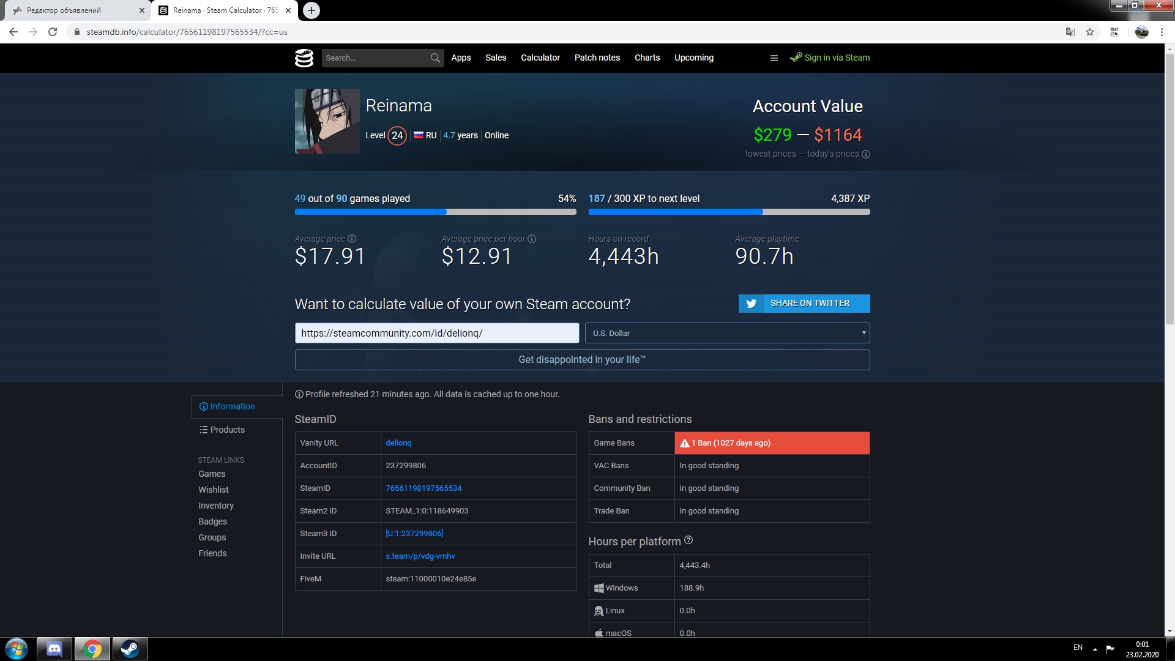Open Chrome three-dot menu
The width and height of the screenshot is (1175, 661).
click(1162, 32)
